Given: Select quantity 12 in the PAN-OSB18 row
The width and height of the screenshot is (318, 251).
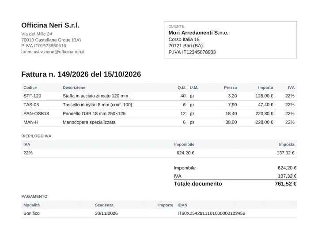Looking at the screenshot, I should (183, 113).
